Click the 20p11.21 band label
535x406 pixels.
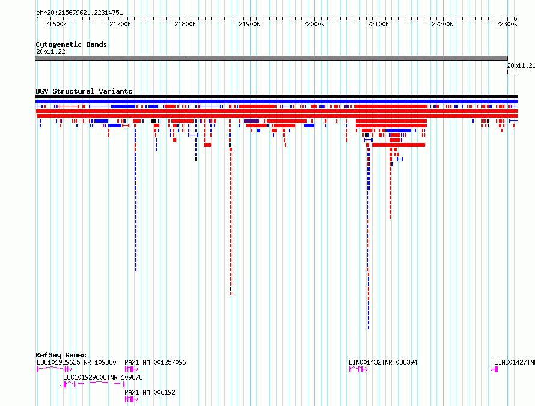coord(521,65)
